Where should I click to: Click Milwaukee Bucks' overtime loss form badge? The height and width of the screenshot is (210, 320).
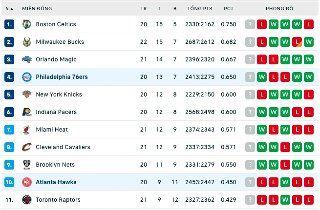[297, 42]
